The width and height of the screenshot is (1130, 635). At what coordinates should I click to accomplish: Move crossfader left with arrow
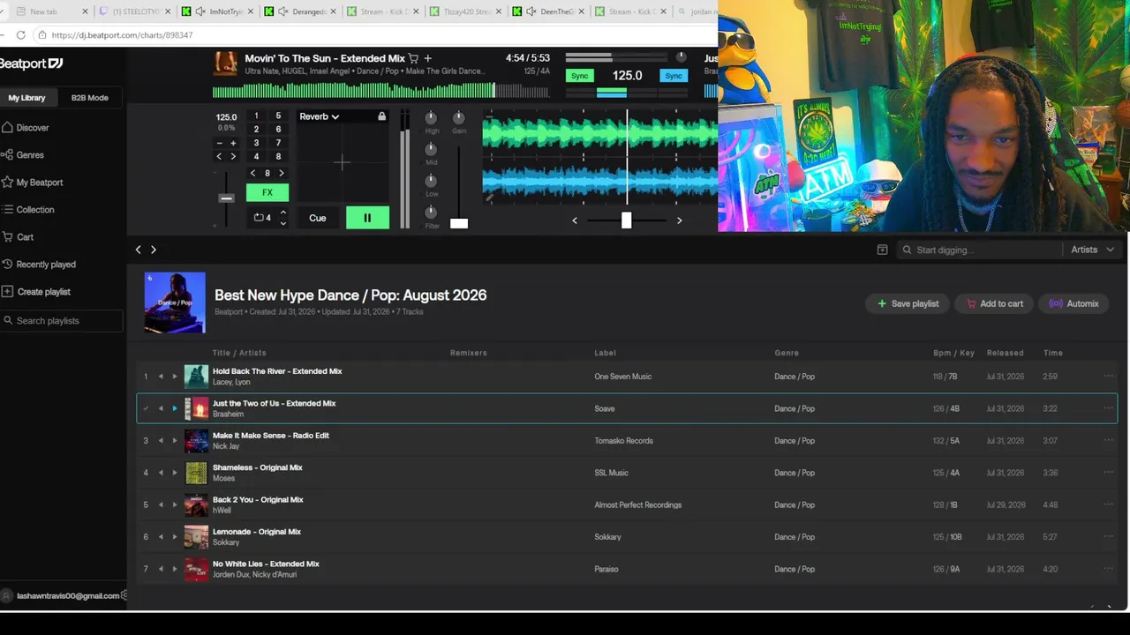tap(575, 220)
